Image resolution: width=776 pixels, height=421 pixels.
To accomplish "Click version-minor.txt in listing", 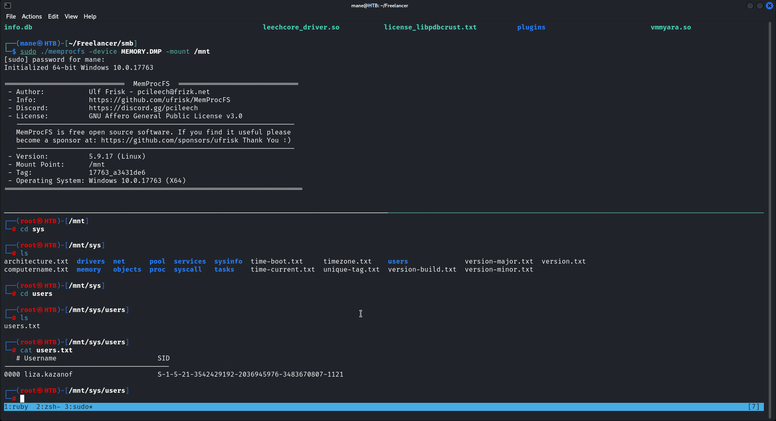I will point(499,270).
